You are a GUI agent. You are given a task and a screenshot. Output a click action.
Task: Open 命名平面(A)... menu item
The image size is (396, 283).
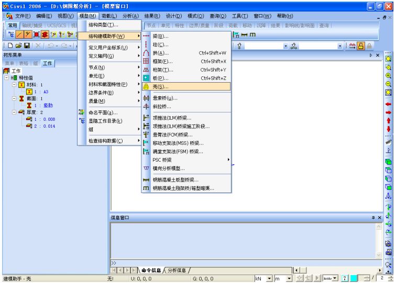click(x=109, y=112)
